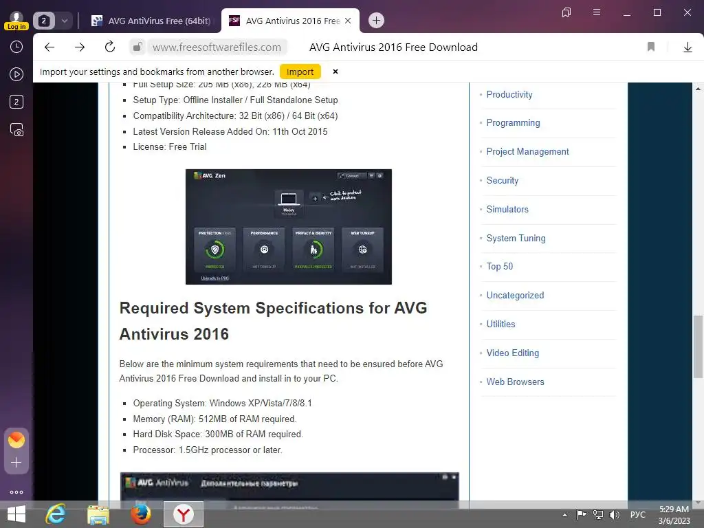Click the scrollbar up arrow

[x=698, y=89]
